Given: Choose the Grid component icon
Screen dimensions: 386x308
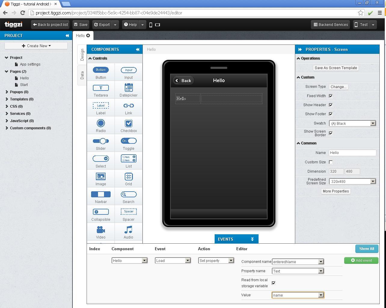Looking at the screenshot, I should pyautogui.click(x=128, y=177).
